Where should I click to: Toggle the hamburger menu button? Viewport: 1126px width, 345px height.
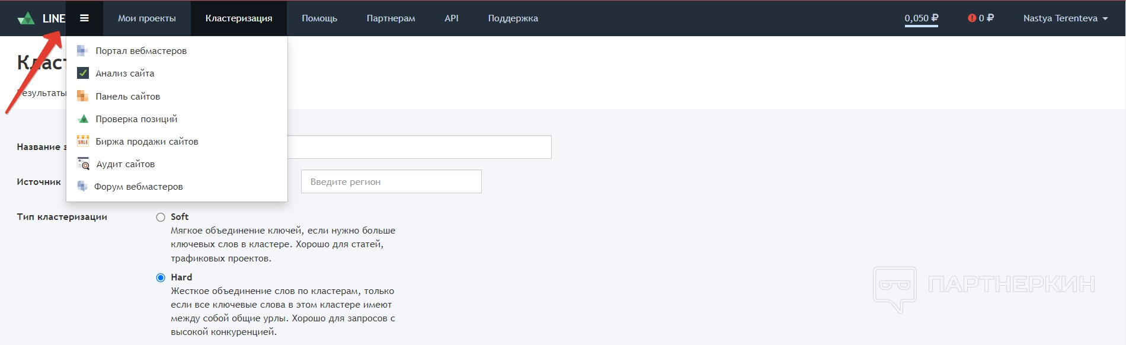[84, 18]
